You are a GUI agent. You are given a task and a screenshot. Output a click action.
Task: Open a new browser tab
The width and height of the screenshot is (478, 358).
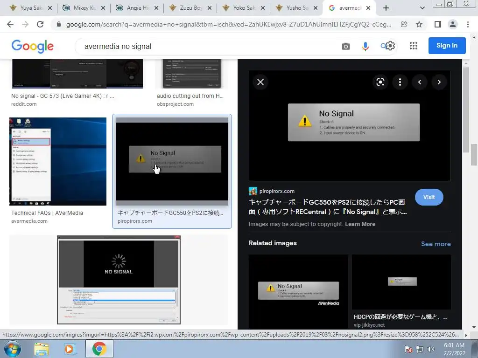pos(386,8)
